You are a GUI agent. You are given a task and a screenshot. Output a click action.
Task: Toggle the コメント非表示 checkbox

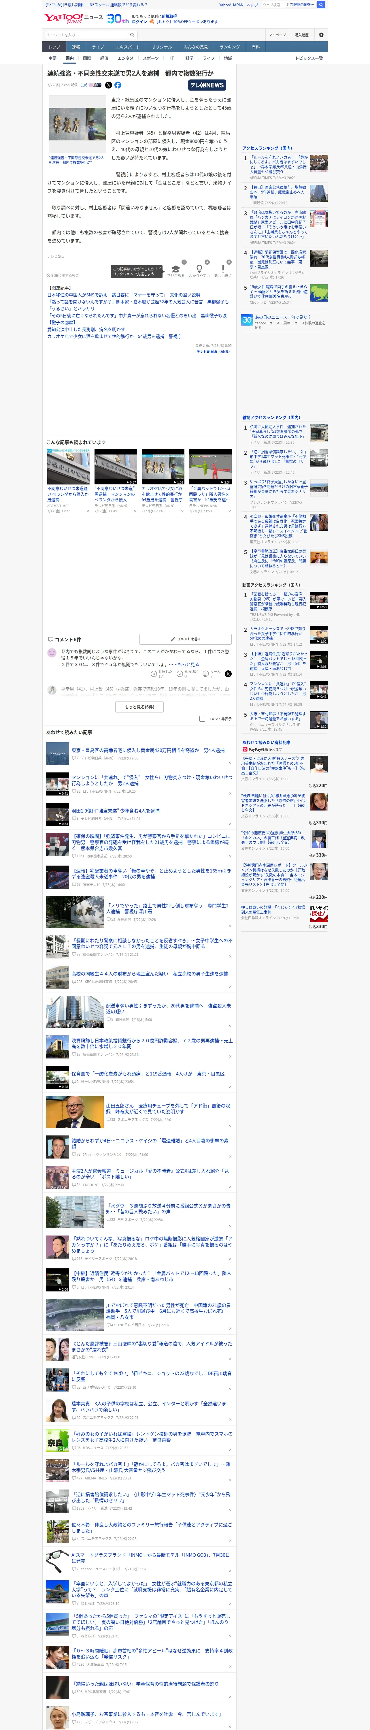(x=202, y=719)
